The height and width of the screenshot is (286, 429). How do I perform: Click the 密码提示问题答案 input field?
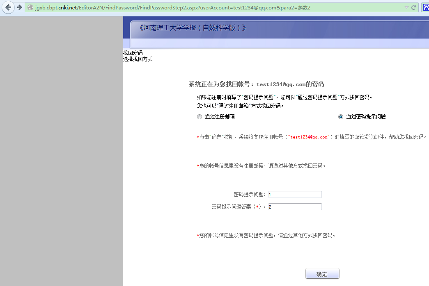[x=295, y=207]
